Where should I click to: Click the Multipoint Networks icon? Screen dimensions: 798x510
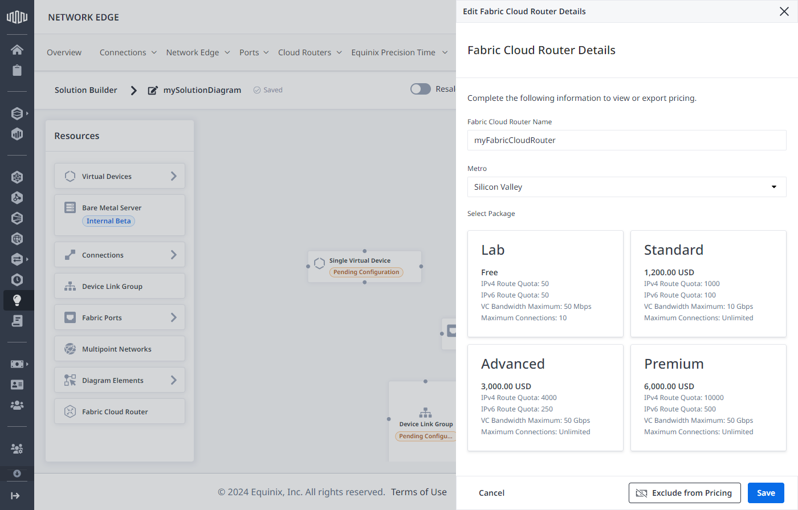[70, 349]
